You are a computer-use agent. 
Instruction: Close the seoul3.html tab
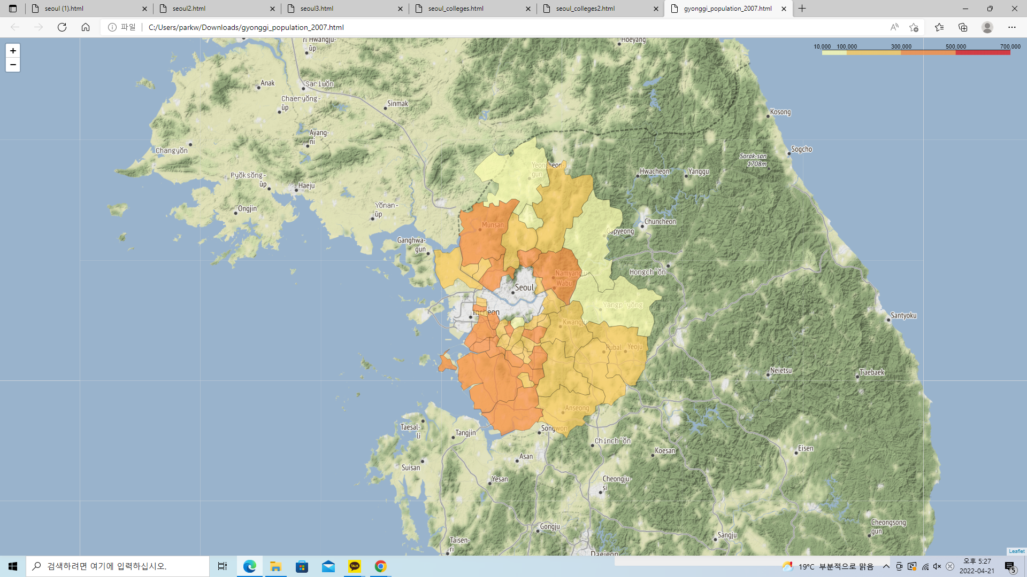400,9
